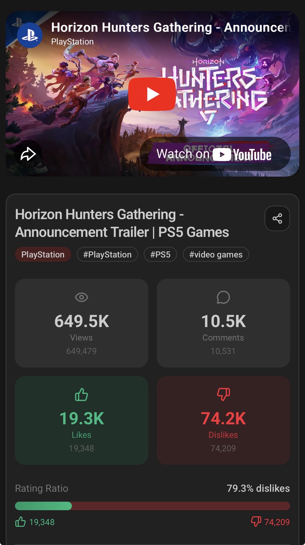Open the Watch on YouTube link
Viewport: 305px width, 545px height.
click(215, 154)
